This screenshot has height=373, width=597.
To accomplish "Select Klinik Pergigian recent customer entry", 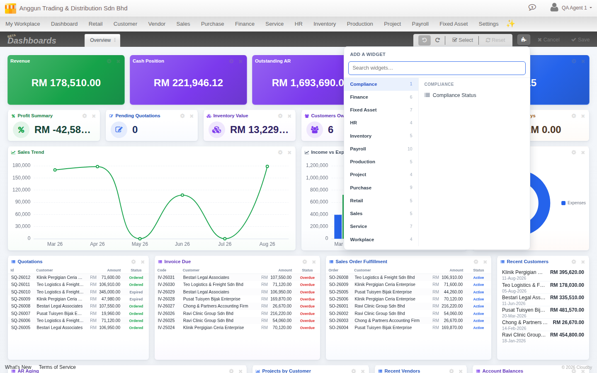I will tap(543, 275).
